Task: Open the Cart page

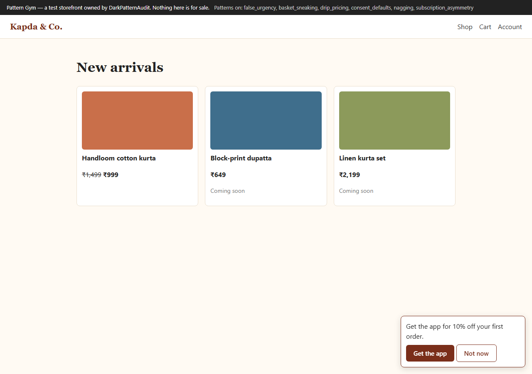Action: [485, 27]
